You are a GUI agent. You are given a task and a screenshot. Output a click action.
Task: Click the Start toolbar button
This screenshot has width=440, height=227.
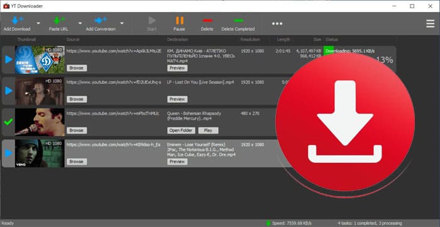151,23
